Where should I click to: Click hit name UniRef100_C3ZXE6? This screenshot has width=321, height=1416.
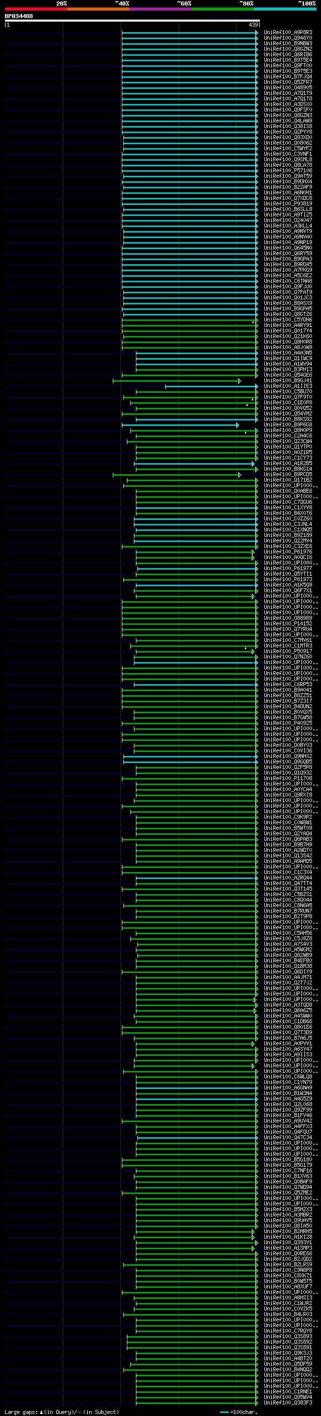point(287,546)
